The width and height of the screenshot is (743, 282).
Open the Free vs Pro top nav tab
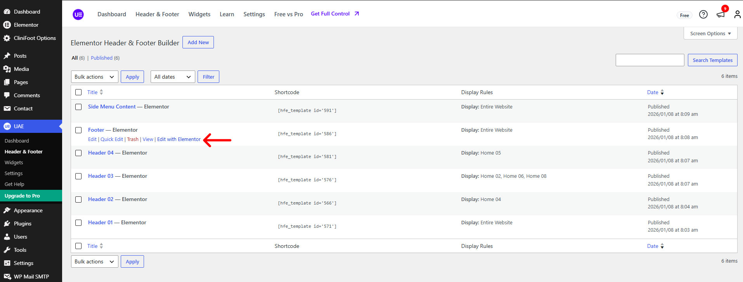click(x=288, y=14)
